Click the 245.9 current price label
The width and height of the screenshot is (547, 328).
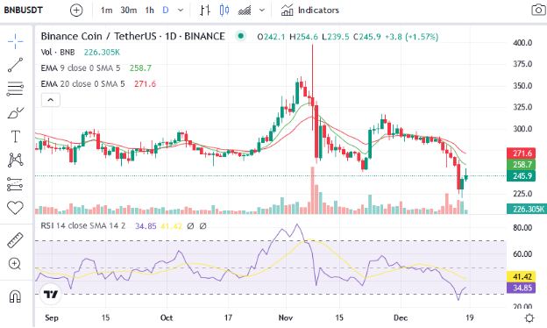[x=521, y=175]
